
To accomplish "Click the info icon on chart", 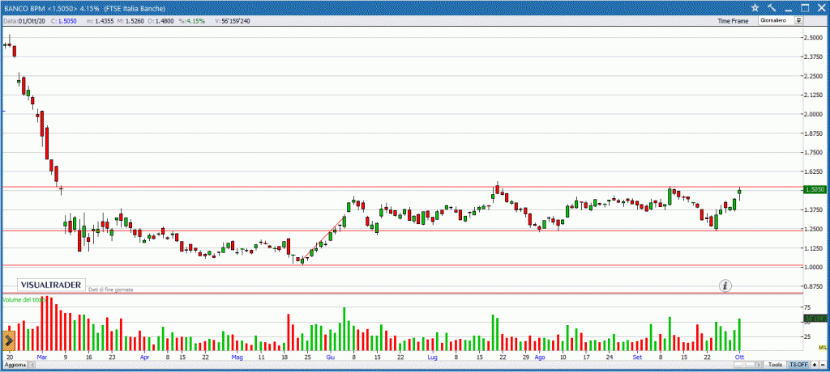I will click(x=725, y=285).
